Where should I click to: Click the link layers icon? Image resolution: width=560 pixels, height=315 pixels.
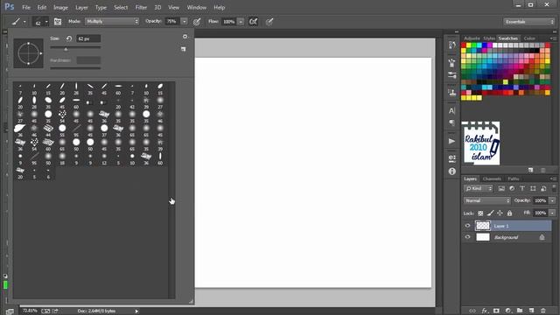[x=472, y=311]
